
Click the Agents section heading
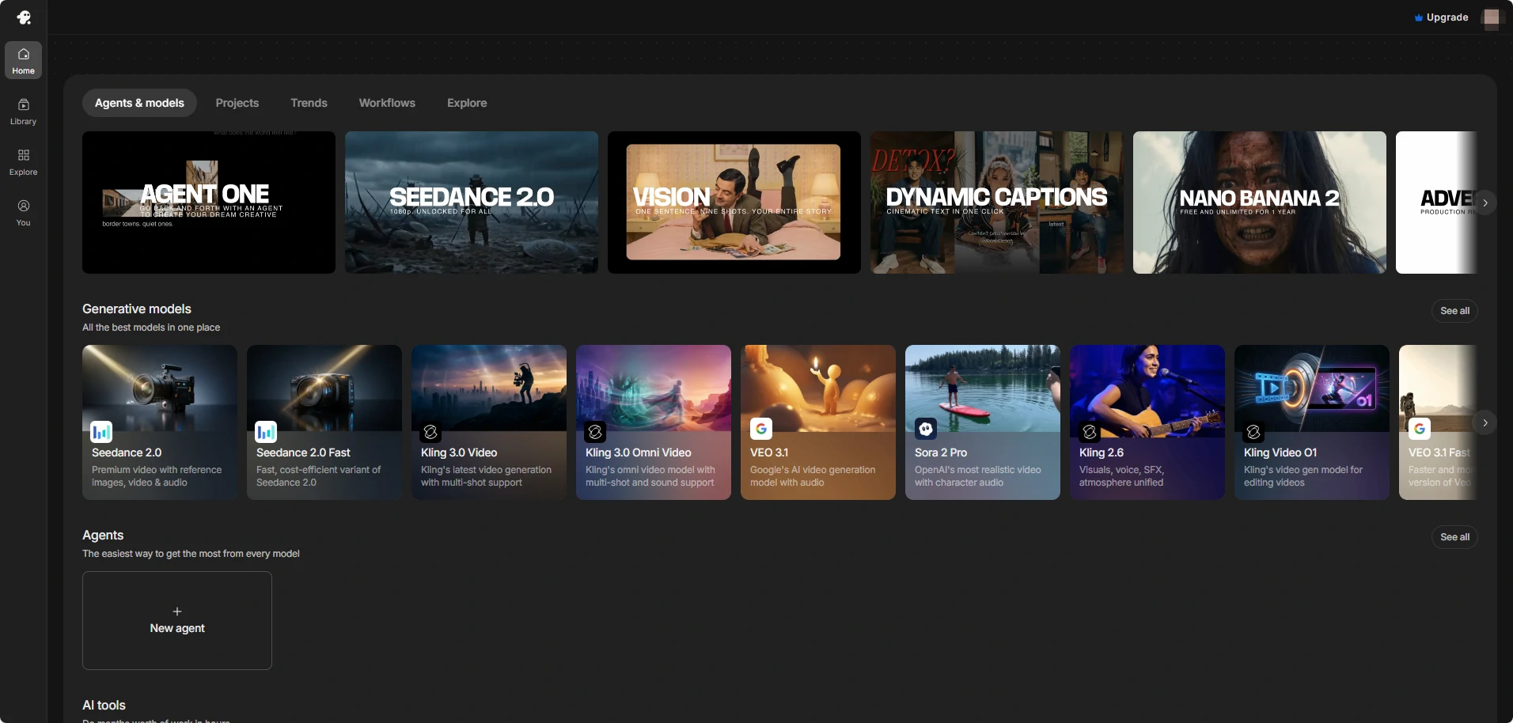click(x=103, y=535)
